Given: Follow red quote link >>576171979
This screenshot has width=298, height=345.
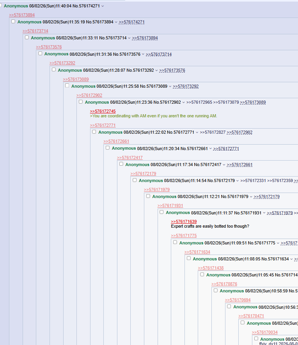Looking at the screenshot, I should (157, 189).
